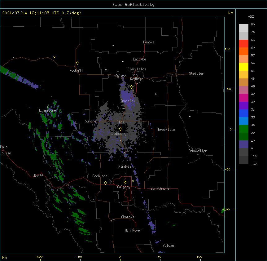Viewport: 267px width, 261px height.
Task: Select the yellow diamond marker below Olds
Action: pos(120,129)
